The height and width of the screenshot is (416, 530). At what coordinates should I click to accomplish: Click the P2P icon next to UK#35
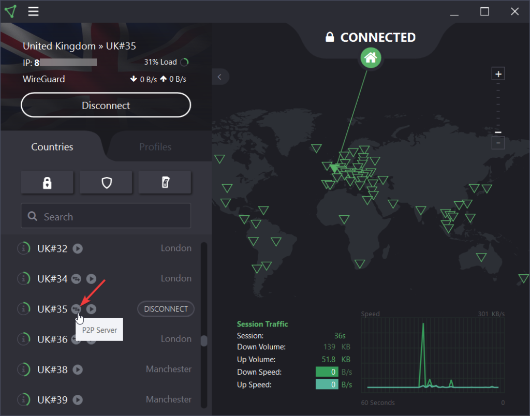point(77,309)
